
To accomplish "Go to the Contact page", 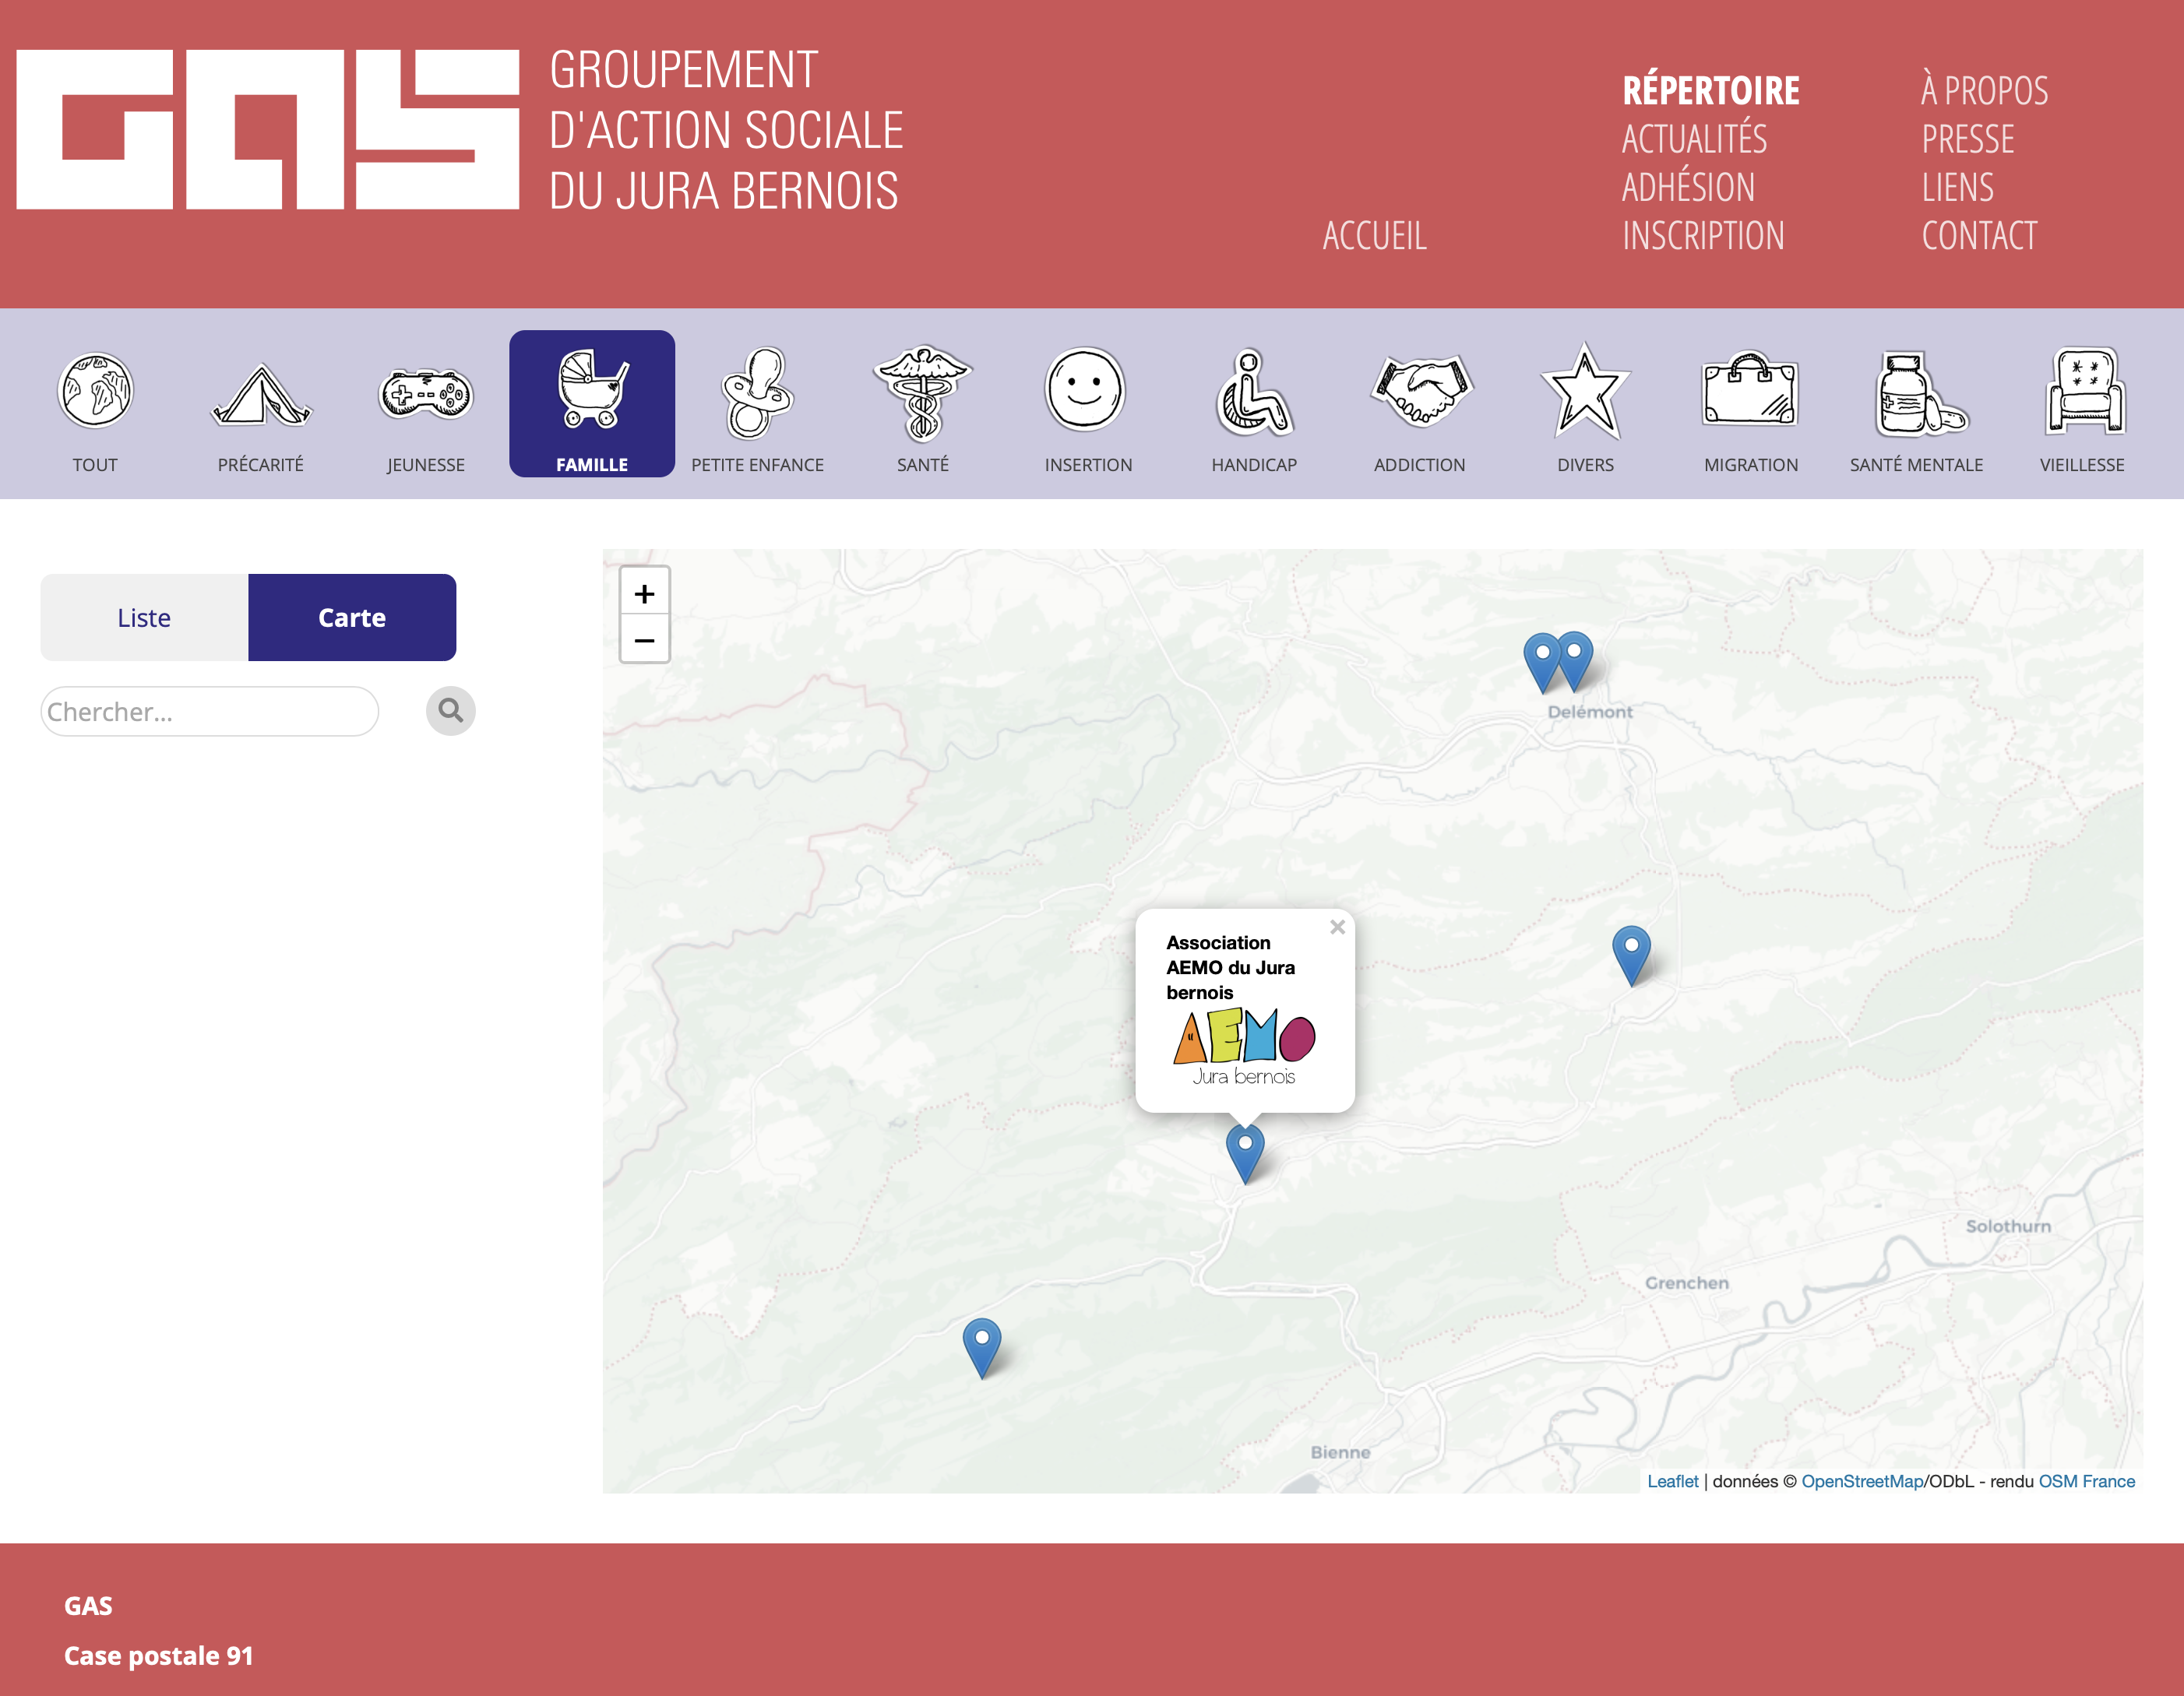I will 1978,236.
